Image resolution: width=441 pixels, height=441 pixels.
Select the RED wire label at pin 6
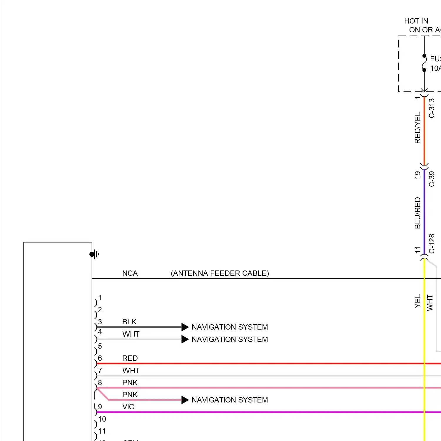(x=130, y=358)
